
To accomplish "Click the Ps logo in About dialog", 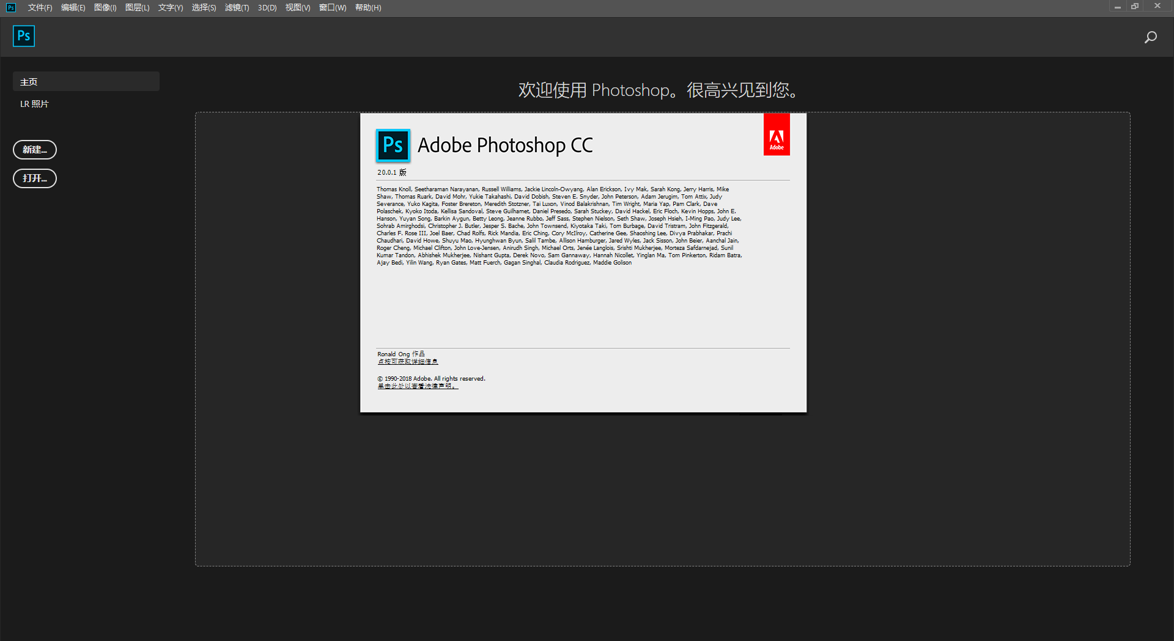I will point(393,145).
